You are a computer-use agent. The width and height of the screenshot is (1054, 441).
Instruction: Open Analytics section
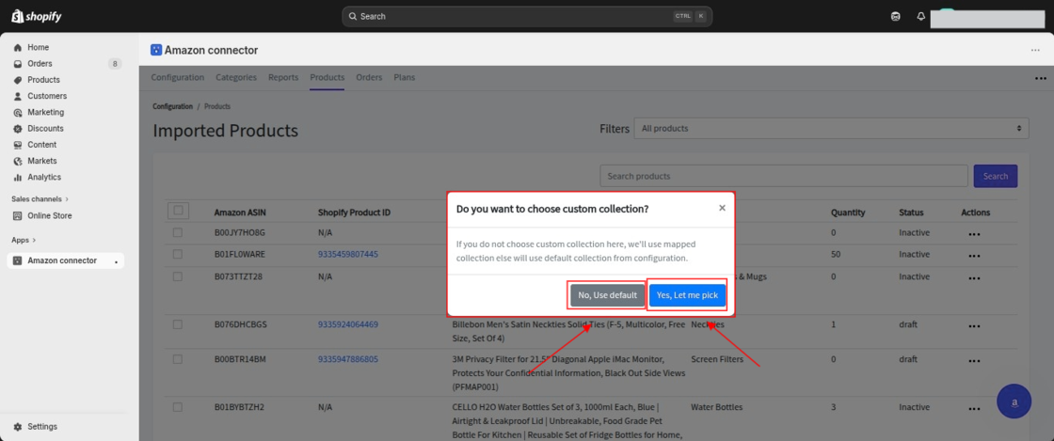[43, 177]
